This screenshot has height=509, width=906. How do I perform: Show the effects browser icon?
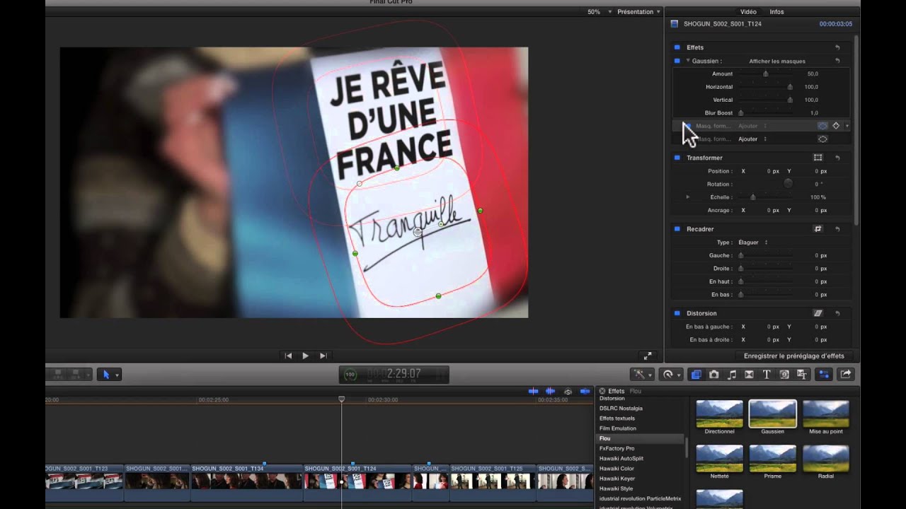696,375
